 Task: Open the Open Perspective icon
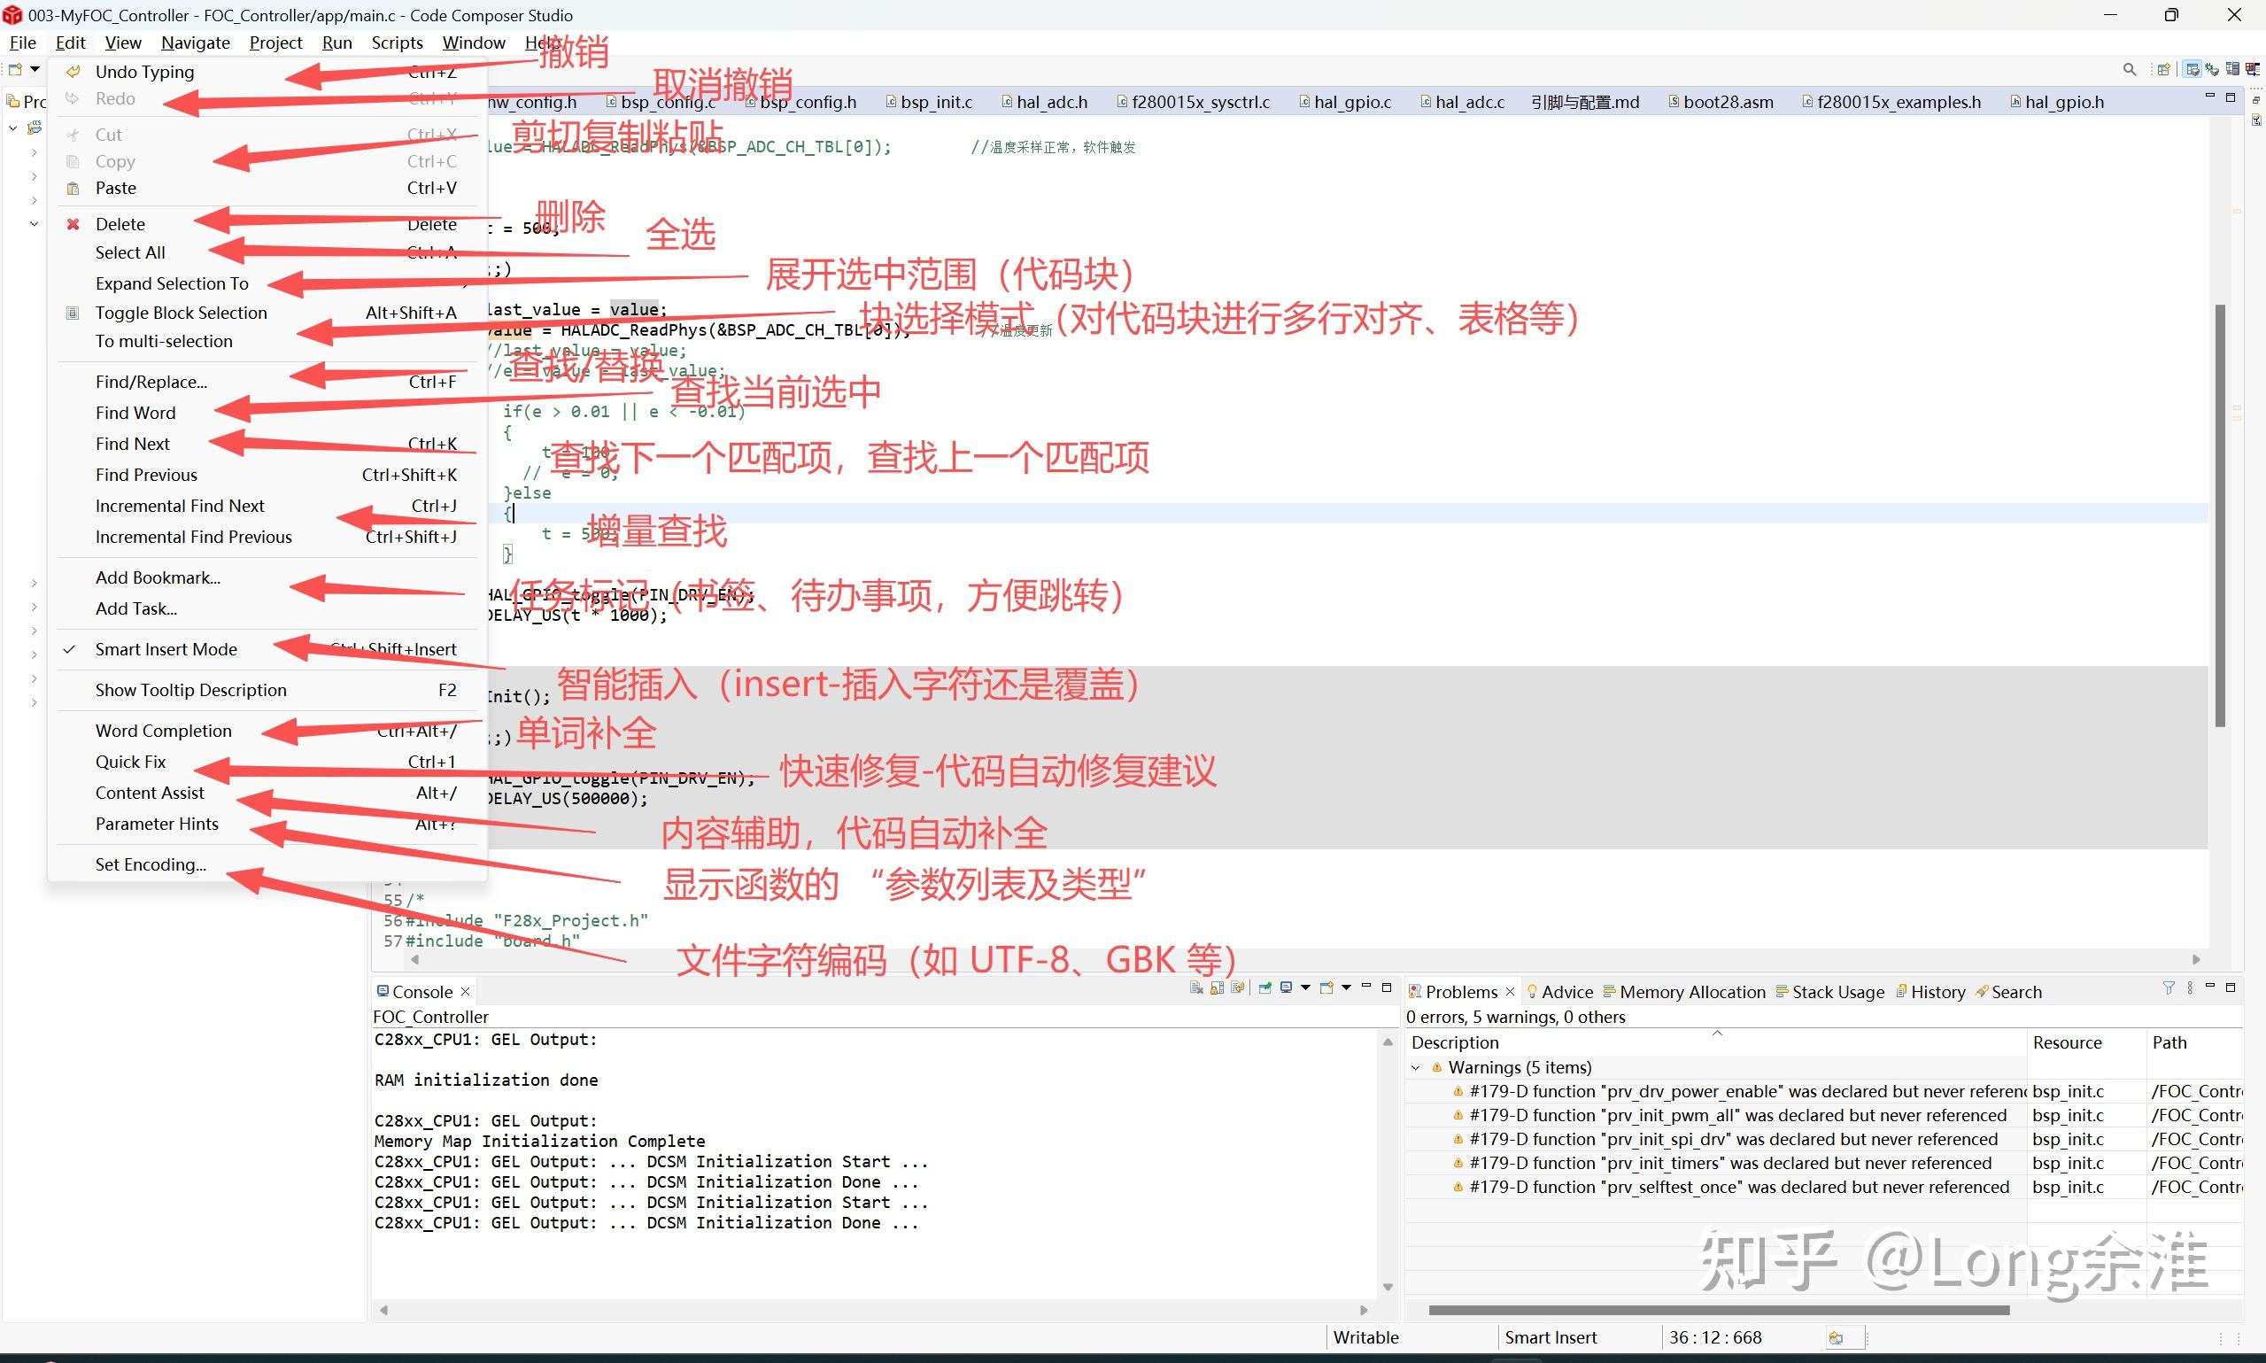pyautogui.click(x=2164, y=69)
